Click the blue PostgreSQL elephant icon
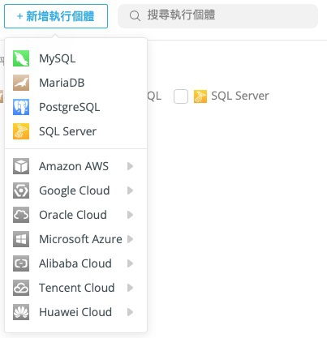 (x=21, y=107)
